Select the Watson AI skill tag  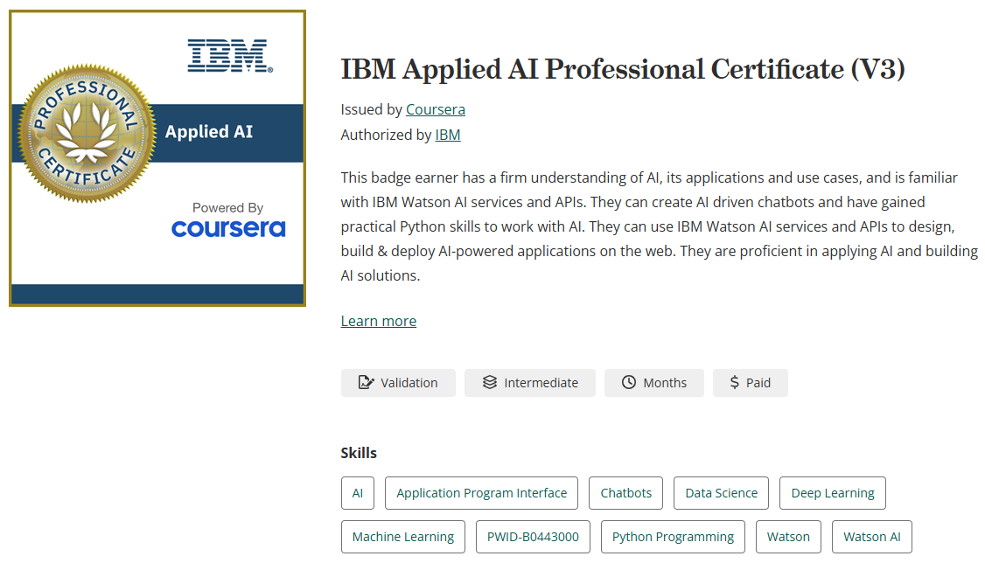(872, 537)
